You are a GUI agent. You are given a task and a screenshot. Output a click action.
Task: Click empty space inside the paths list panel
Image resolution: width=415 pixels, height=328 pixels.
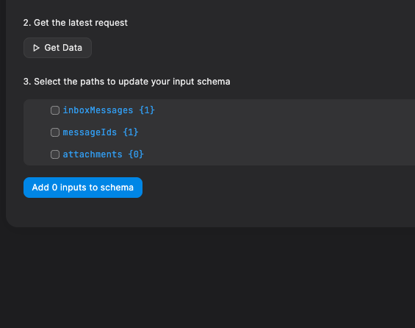pos(278,132)
